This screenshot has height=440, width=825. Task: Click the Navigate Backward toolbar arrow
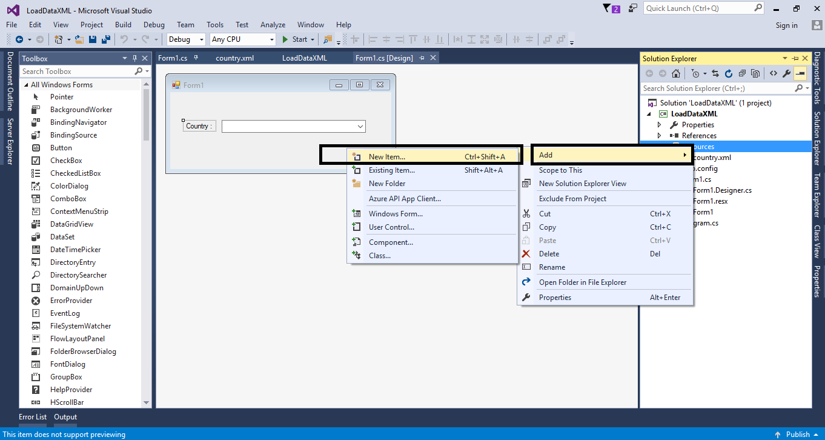[x=19, y=39]
